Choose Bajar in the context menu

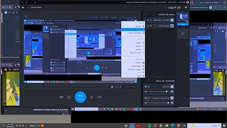point(133,76)
